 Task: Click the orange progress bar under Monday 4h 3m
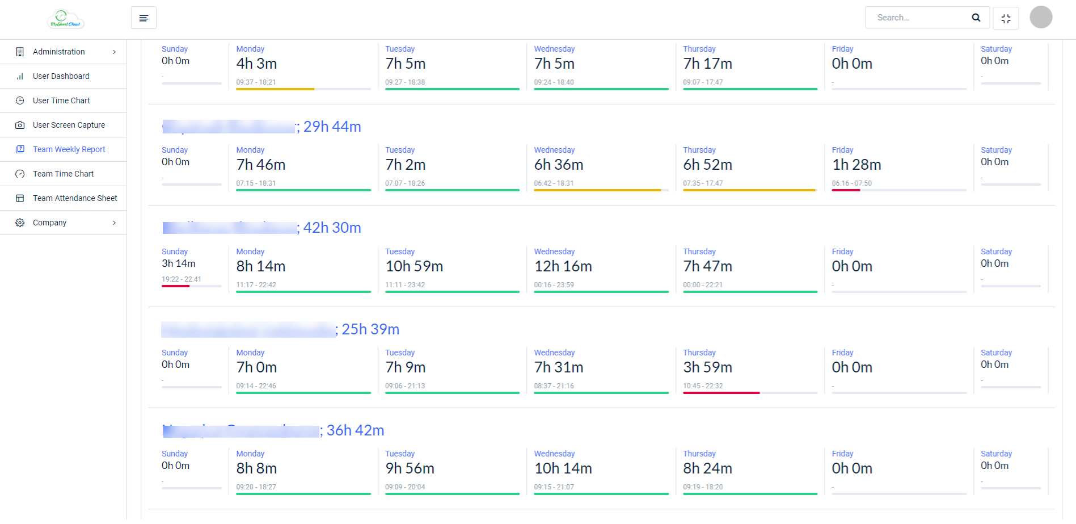tap(275, 89)
